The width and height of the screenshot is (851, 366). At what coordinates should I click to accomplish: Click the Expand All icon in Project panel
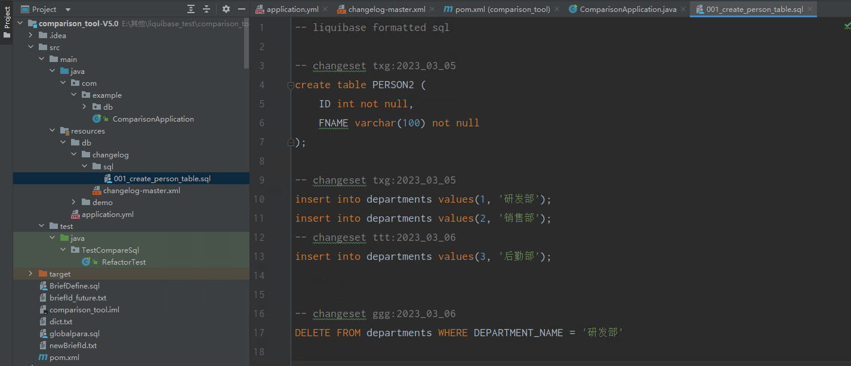pos(191,9)
